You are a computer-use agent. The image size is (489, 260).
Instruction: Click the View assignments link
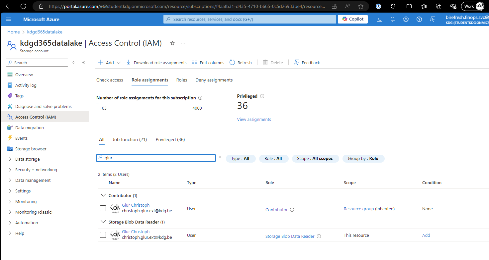click(x=254, y=119)
